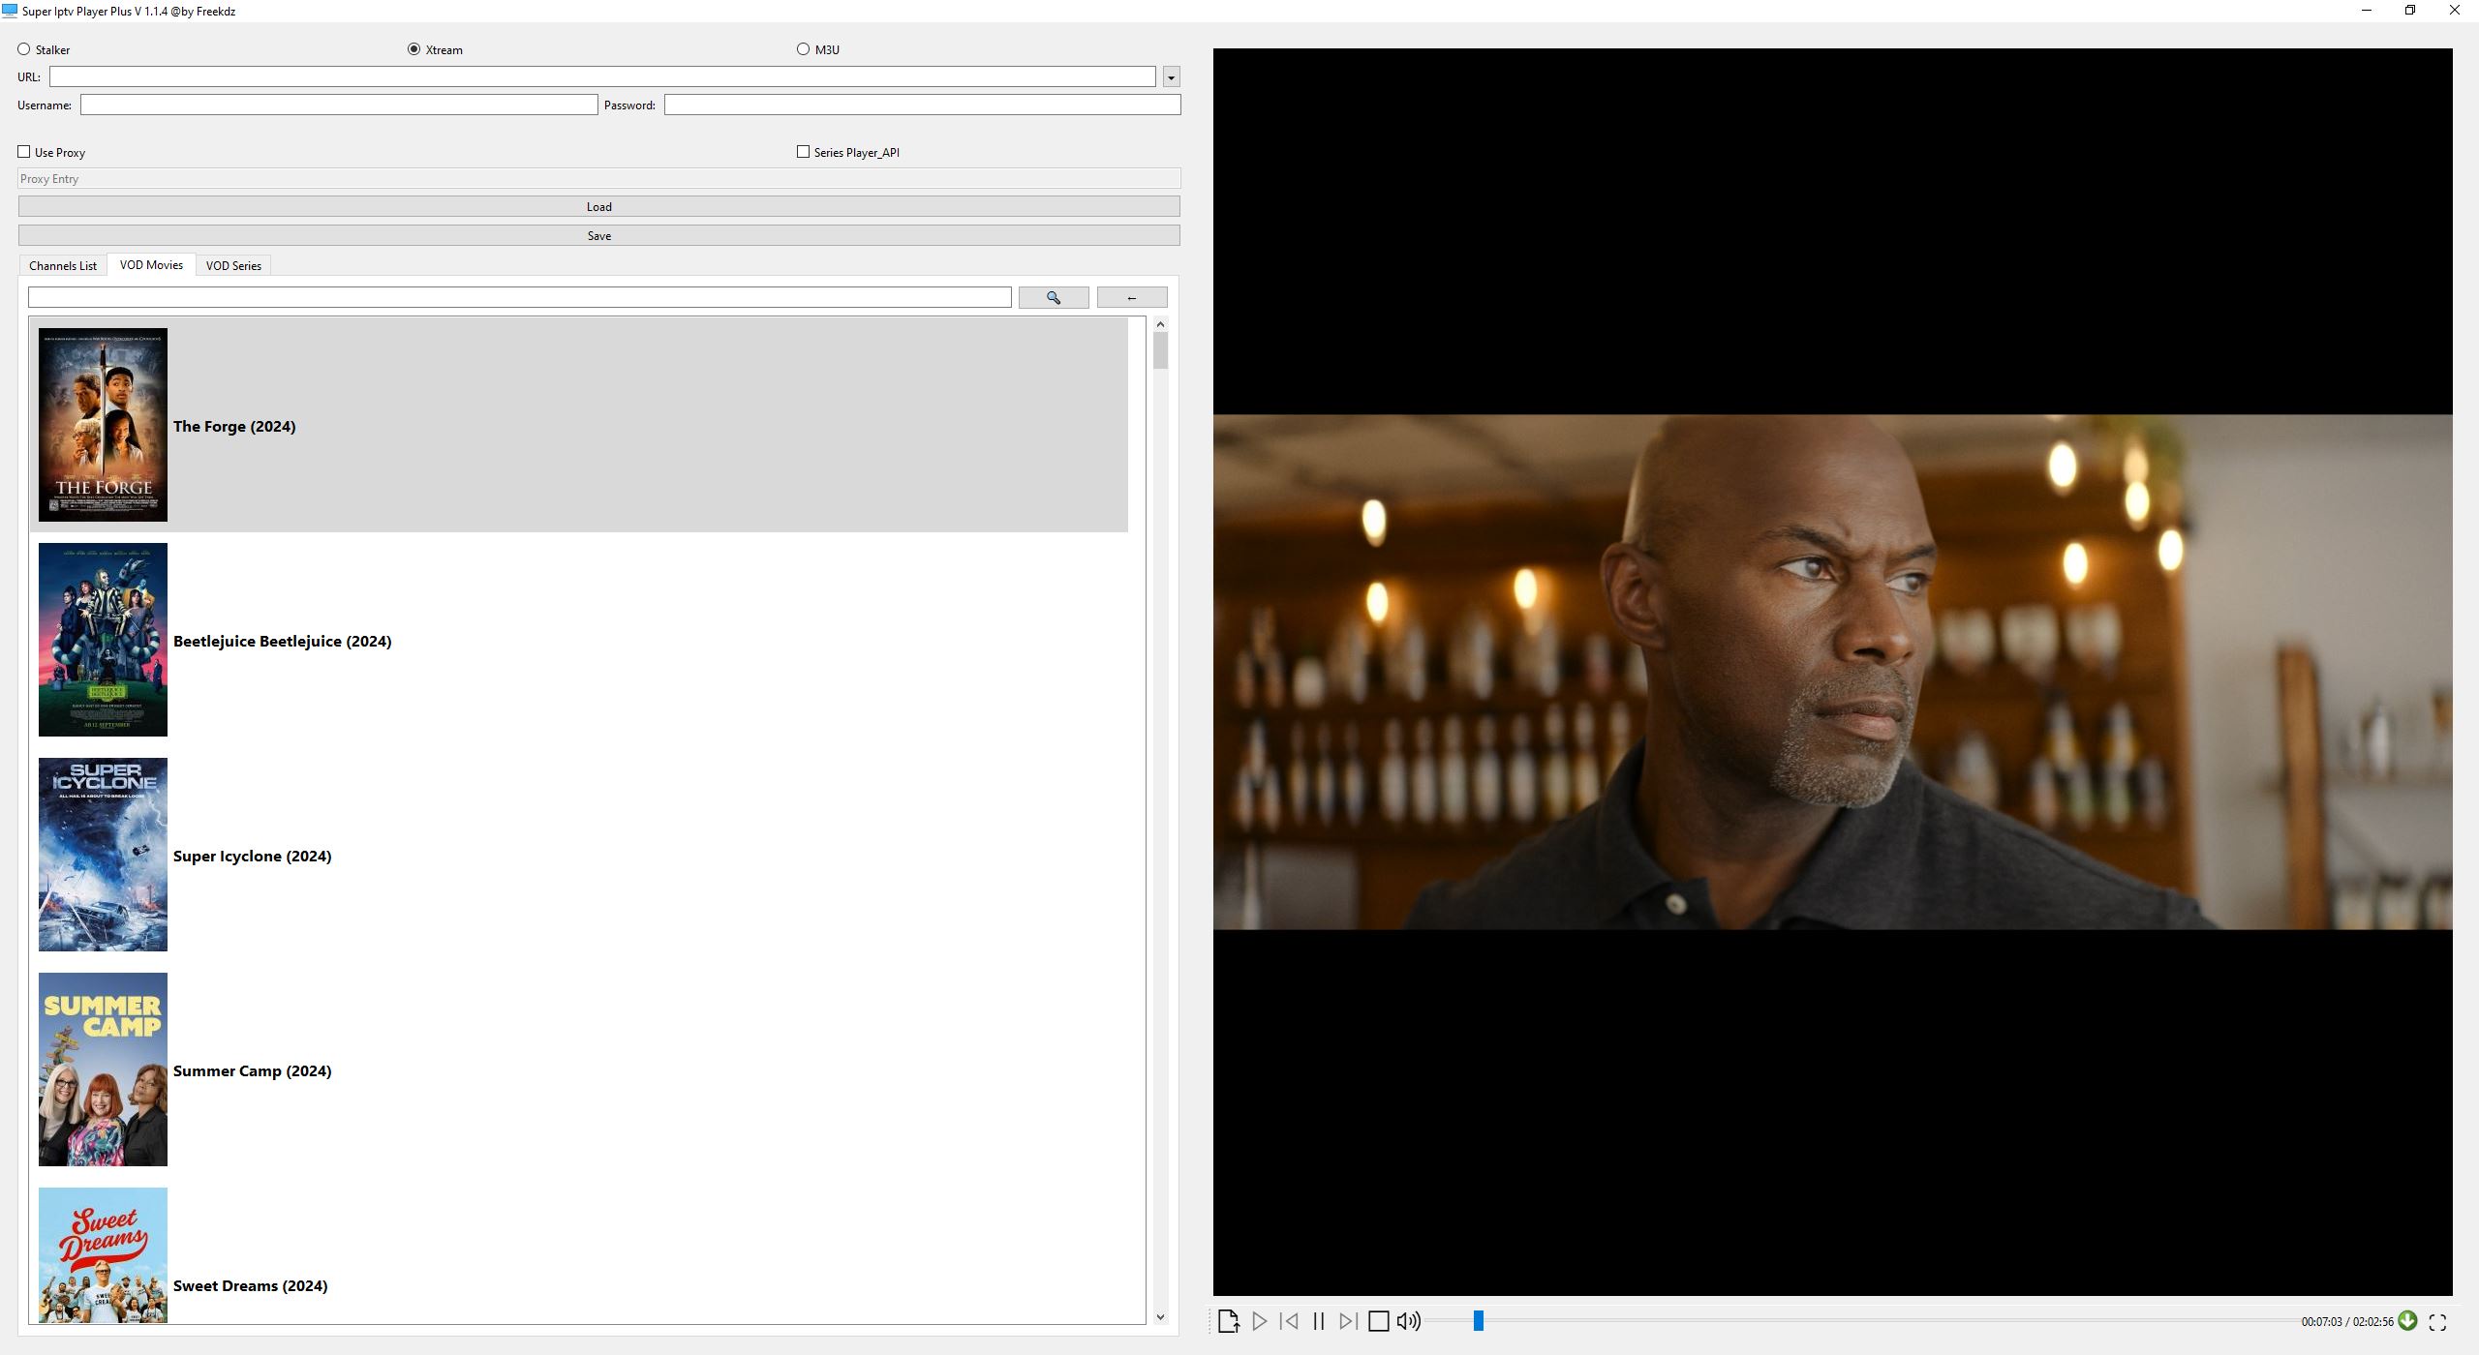Enable the Series Player_API checkbox
2479x1355 pixels.
point(803,152)
